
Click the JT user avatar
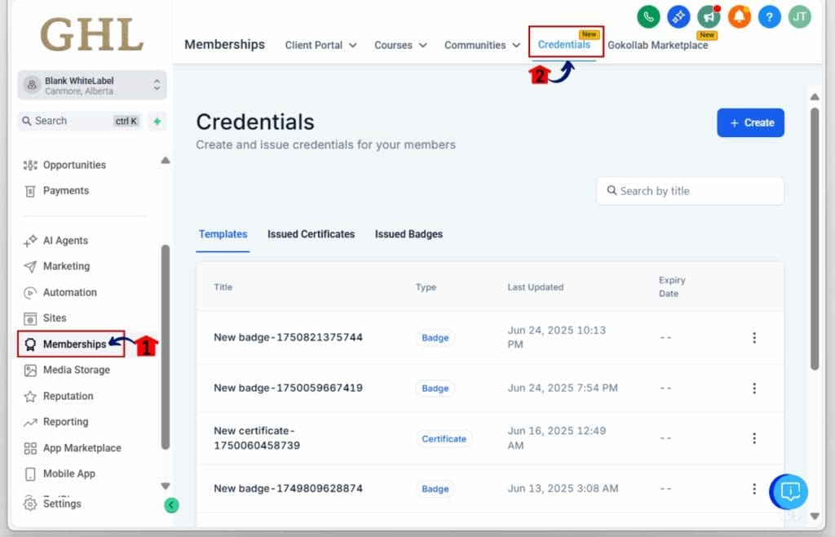pyautogui.click(x=799, y=16)
